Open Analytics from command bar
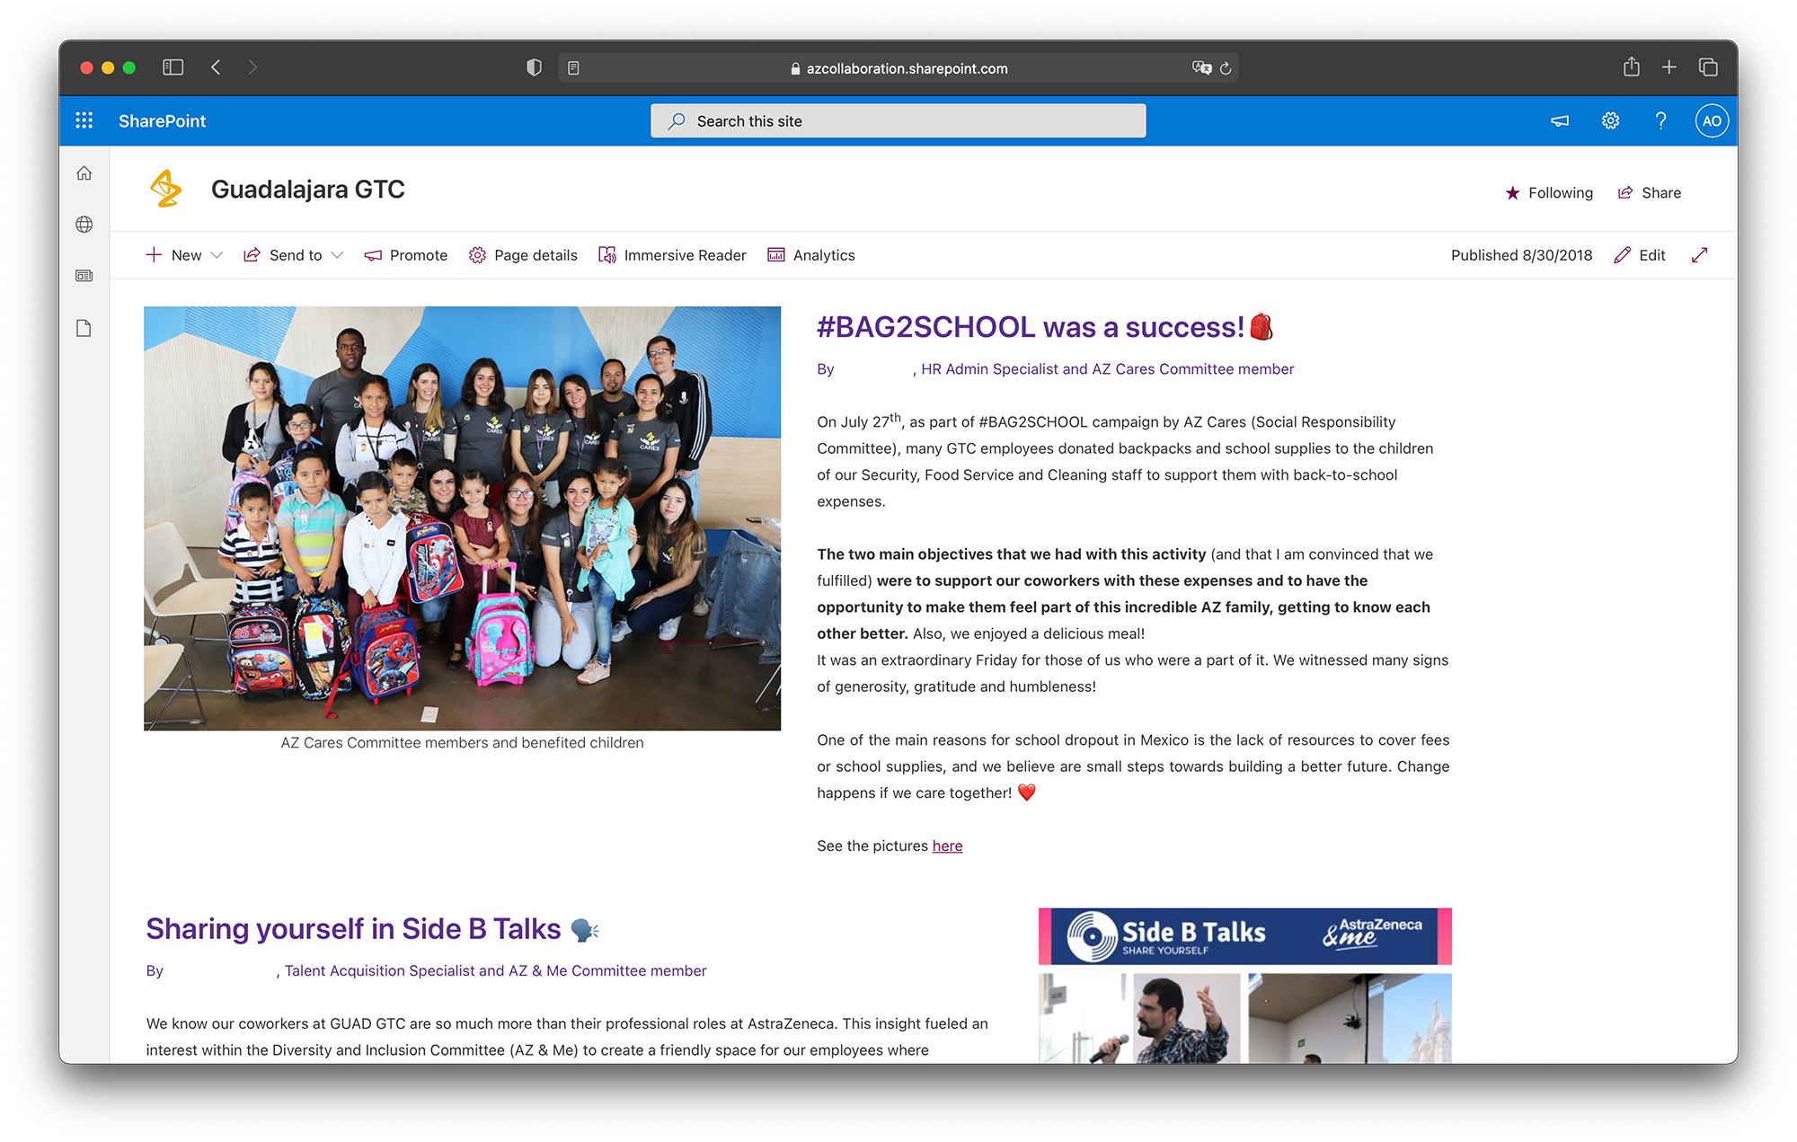 coord(811,255)
